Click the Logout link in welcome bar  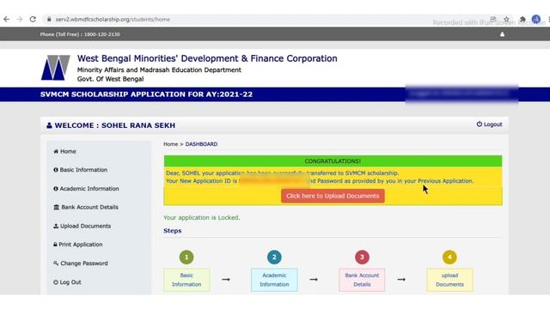click(x=489, y=124)
